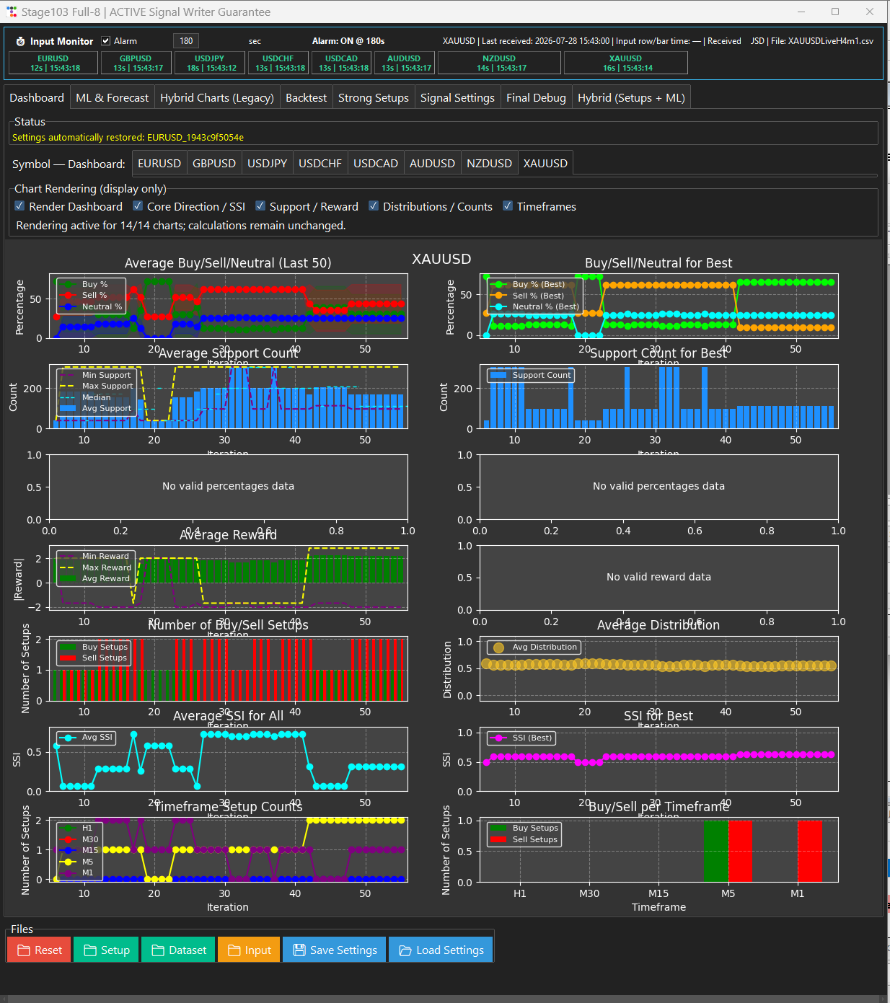Click the Save Settings button
This screenshot has height=1003, width=890.
tap(335, 950)
